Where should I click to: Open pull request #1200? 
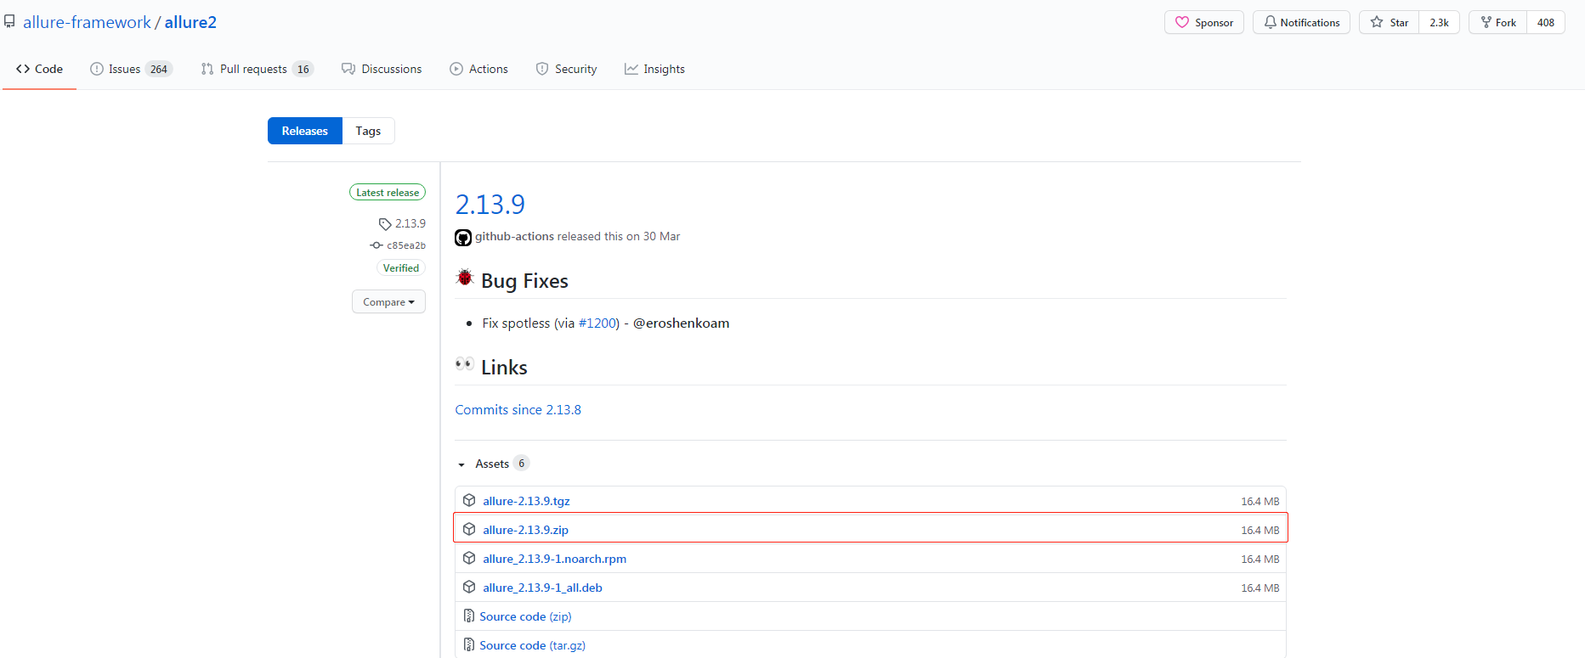click(597, 323)
